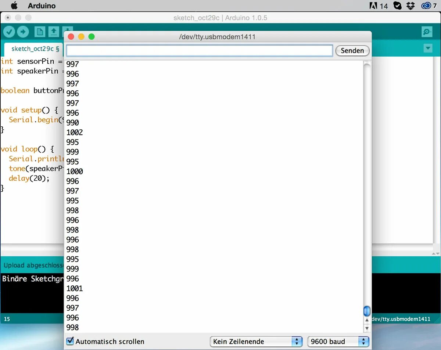The height and width of the screenshot is (350, 441).
Task: Click the 'Binäre Sketchgr' console output text
Action: 33,279
